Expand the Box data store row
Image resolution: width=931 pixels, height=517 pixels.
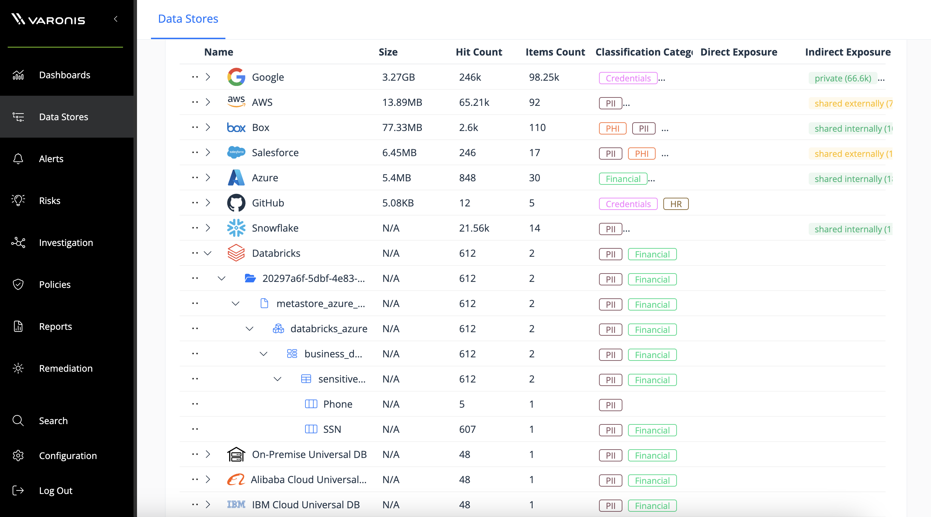coord(208,127)
